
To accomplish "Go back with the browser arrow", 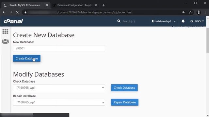I will [x=4, y=12].
